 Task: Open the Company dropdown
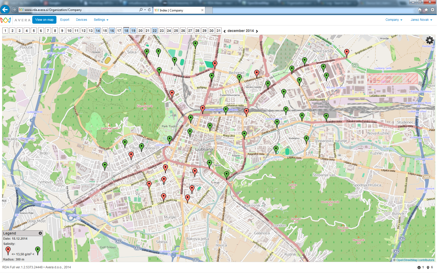(394, 20)
